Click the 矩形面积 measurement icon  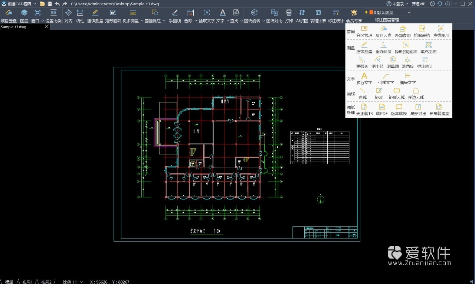point(113,13)
